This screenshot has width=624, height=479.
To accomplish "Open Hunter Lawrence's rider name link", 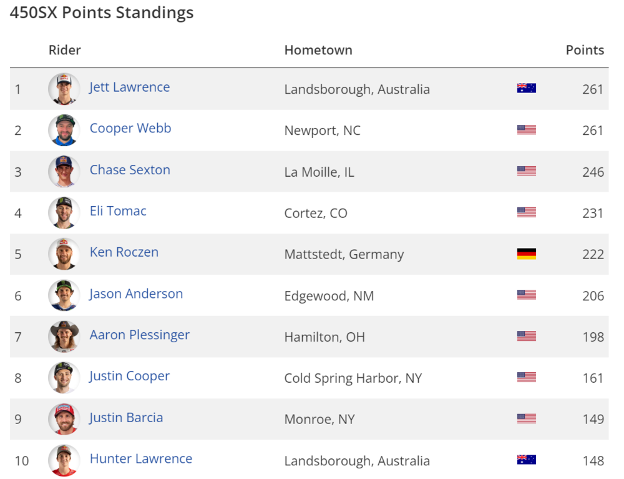I will [140, 458].
